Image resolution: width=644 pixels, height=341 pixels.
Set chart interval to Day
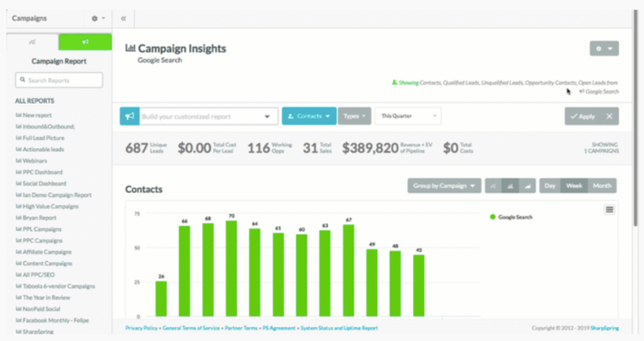point(550,186)
